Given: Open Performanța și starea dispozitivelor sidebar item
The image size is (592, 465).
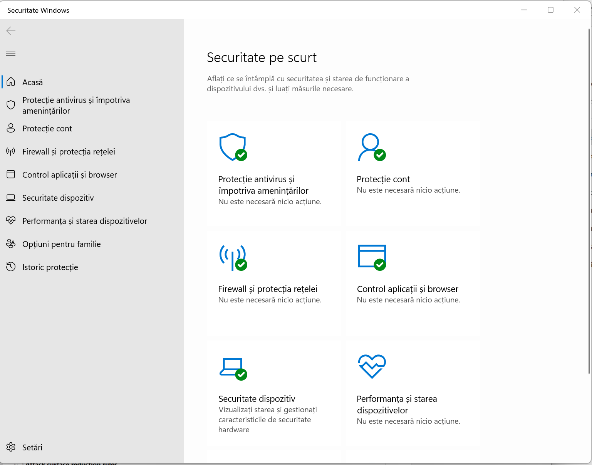Looking at the screenshot, I should coord(85,221).
